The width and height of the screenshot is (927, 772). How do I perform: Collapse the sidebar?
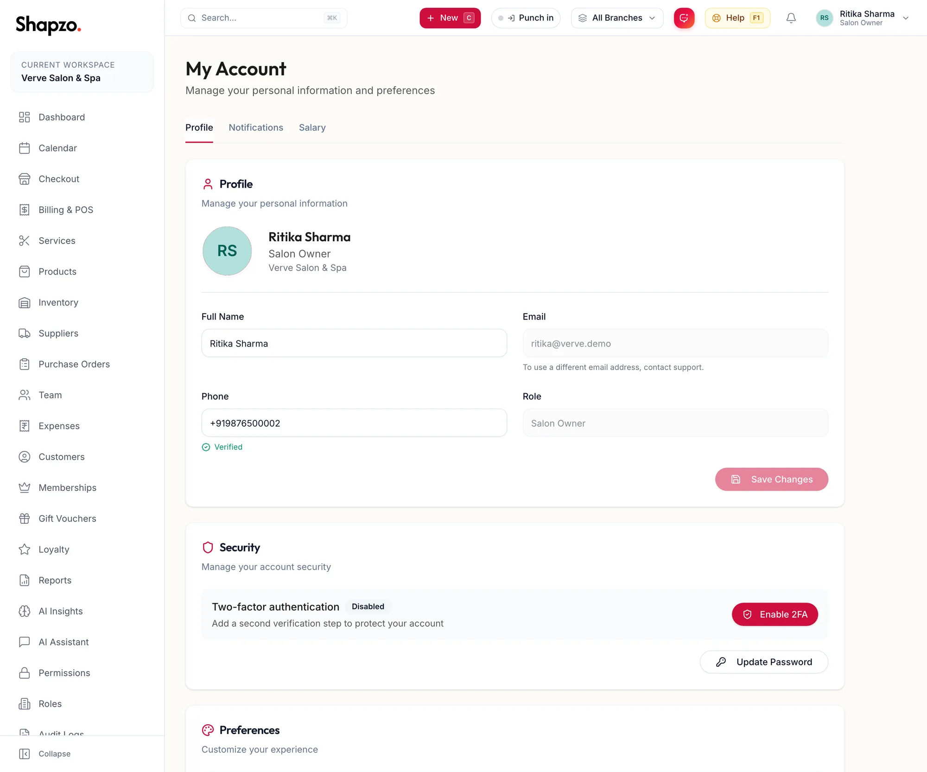click(45, 754)
